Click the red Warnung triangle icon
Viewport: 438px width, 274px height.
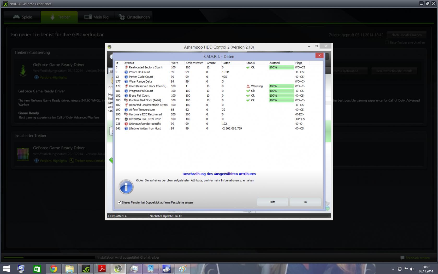[x=248, y=86]
